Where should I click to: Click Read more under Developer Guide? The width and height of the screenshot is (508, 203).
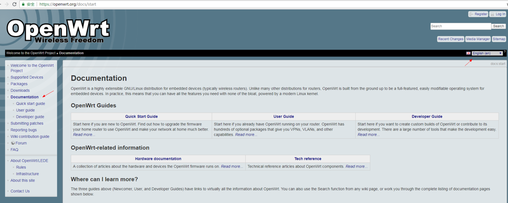[x=368, y=135]
